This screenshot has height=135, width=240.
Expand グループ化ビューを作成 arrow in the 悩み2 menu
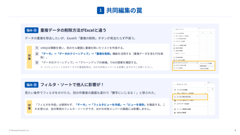(x=205, y=93)
